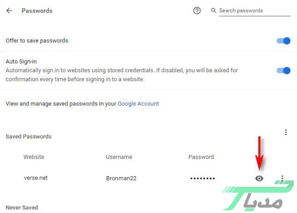Viewport: 297px width, 213px height.
Task: Click the Passwords page title
Action: coord(37,11)
